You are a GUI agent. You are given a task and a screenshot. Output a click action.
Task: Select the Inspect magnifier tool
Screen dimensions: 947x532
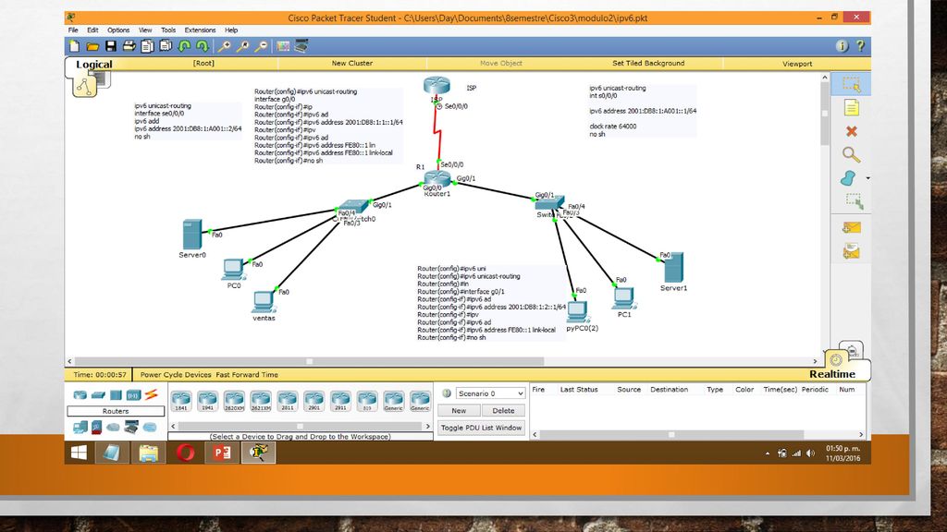click(x=851, y=154)
